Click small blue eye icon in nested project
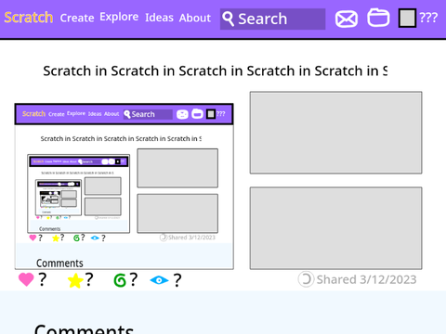This screenshot has width=446, height=334. 95,238
